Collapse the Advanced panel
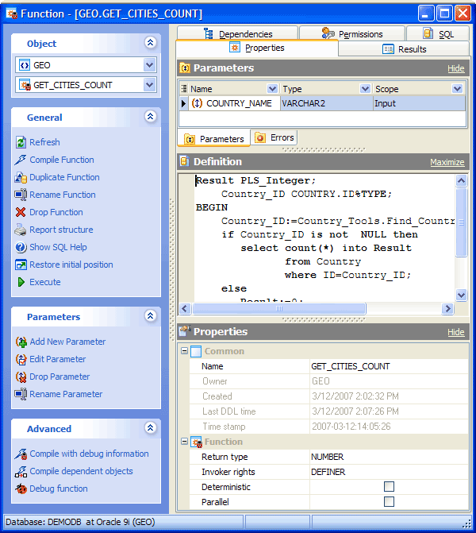Viewport: 476px width, 533px height. [x=151, y=427]
